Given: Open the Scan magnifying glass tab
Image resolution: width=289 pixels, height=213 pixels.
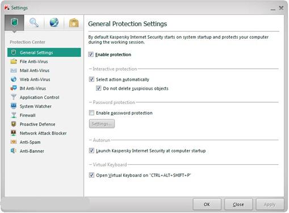Looking at the screenshot, I should 34,23.
